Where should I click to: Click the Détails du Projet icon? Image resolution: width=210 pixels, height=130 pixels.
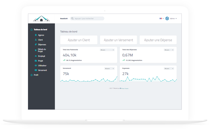(36, 50)
